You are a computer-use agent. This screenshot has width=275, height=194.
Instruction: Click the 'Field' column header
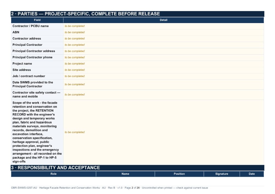37,20
